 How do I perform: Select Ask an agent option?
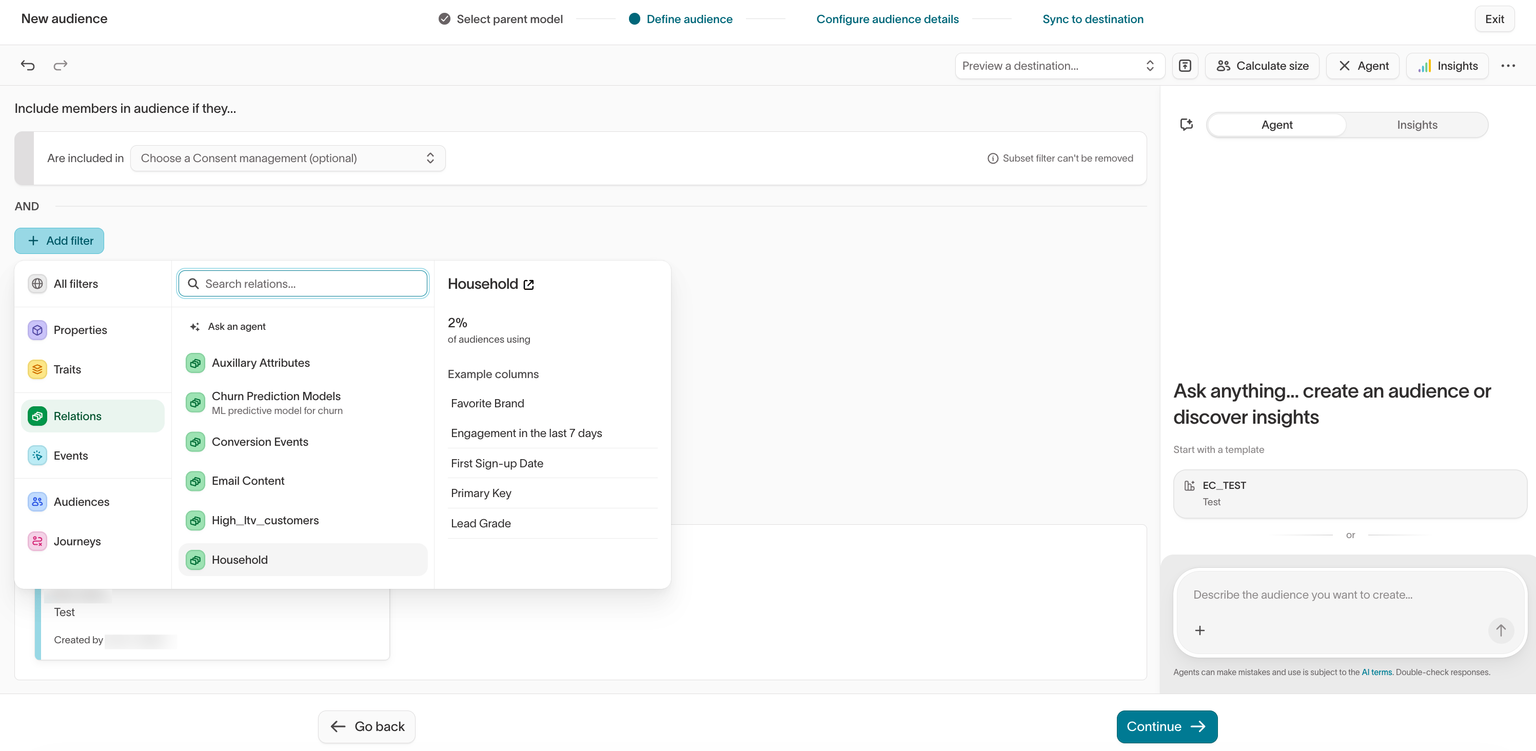click(x=303, y=326)
